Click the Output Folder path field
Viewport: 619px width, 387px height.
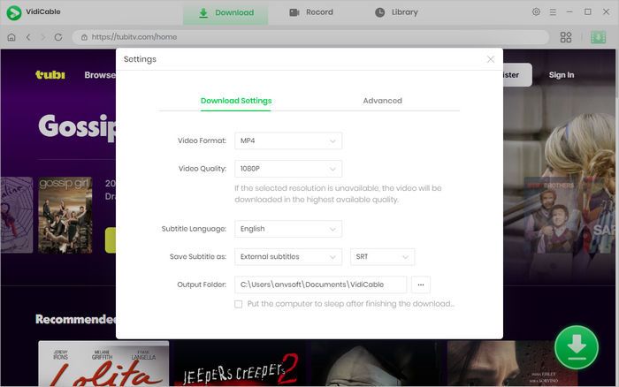[320, 285]
